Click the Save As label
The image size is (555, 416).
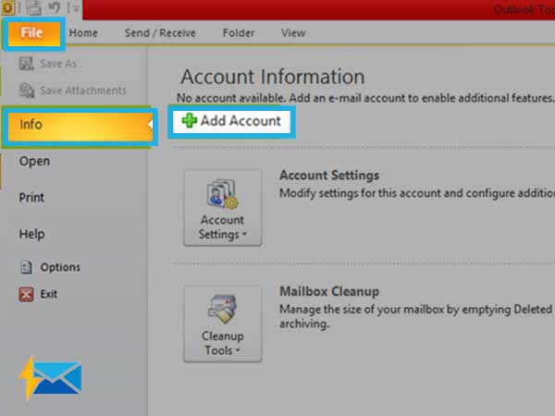(x=58, y=64)
